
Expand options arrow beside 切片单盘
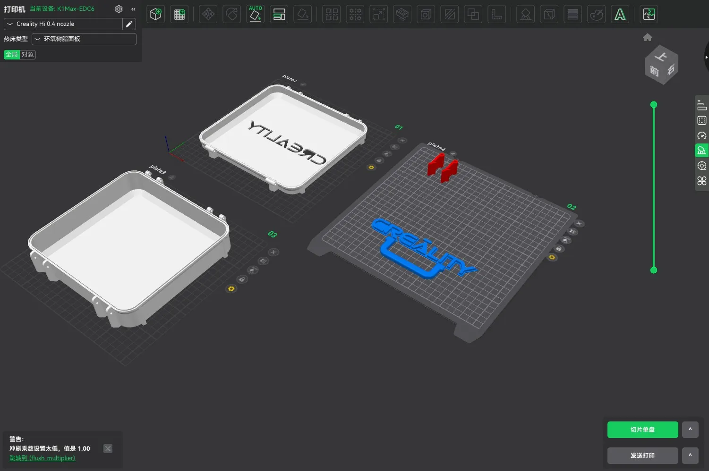(x=690, y=429)
